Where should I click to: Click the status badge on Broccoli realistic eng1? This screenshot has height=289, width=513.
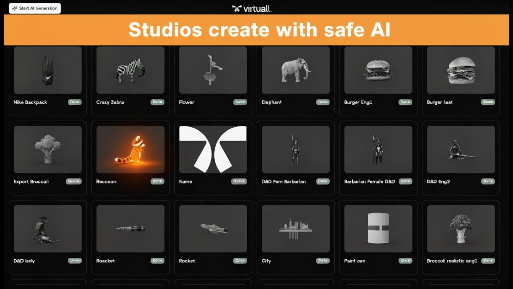[488, 260]
